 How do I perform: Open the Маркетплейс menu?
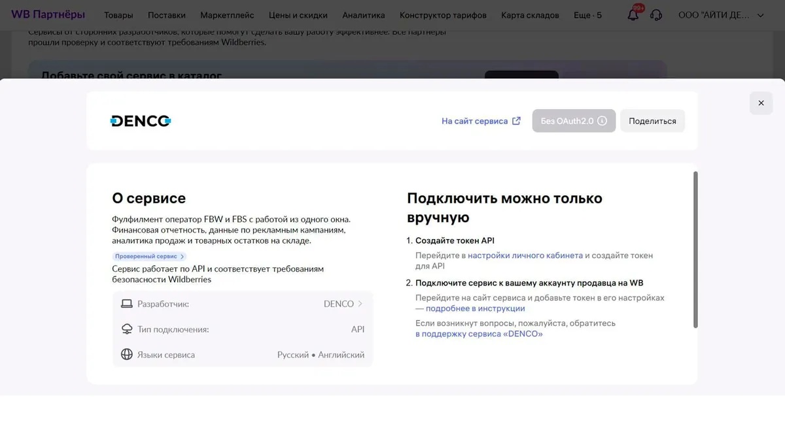(227, 15)
